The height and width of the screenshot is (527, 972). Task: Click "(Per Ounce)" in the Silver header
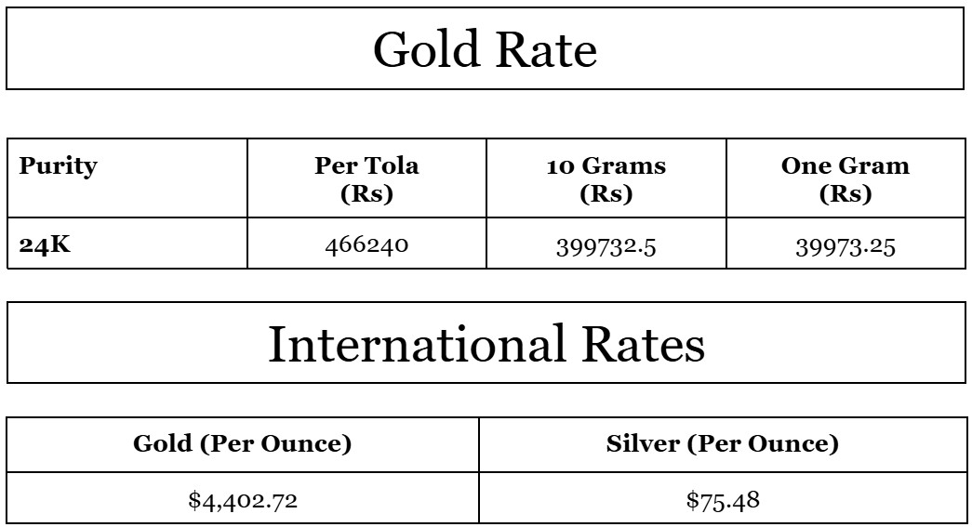[x=763, y=443]
